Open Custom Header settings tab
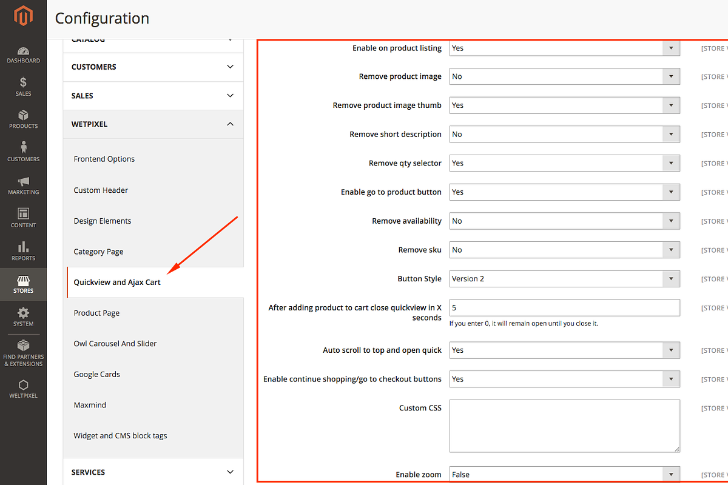The image size is (728, 485). [101, 190]
